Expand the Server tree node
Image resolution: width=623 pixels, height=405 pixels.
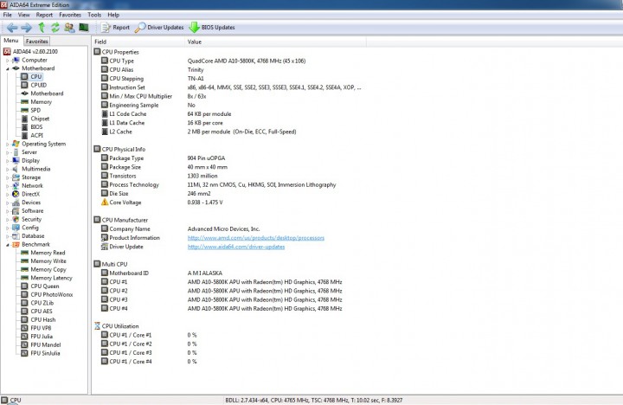7,152
